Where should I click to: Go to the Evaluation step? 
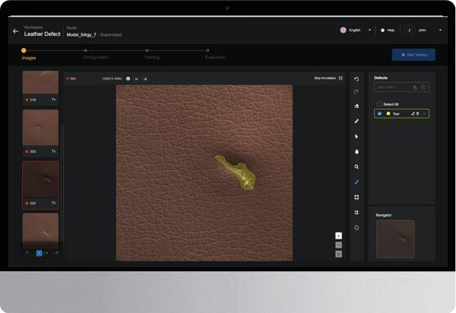215,57
